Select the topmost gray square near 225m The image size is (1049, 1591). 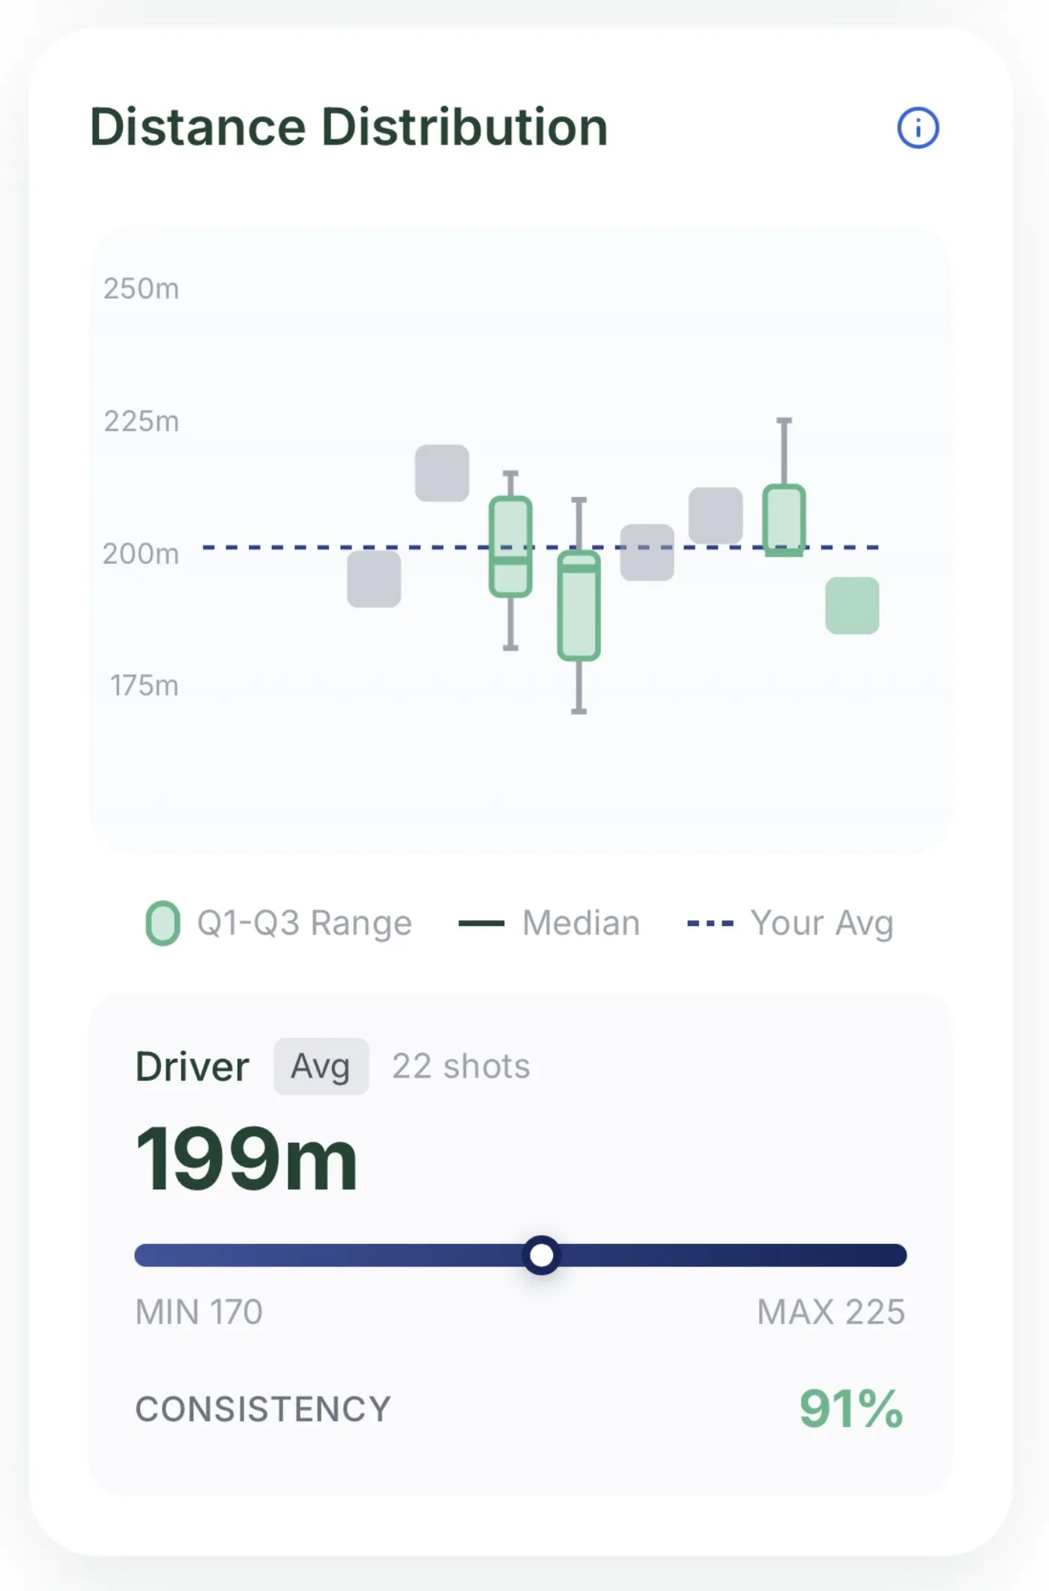[x=442, y=473]
